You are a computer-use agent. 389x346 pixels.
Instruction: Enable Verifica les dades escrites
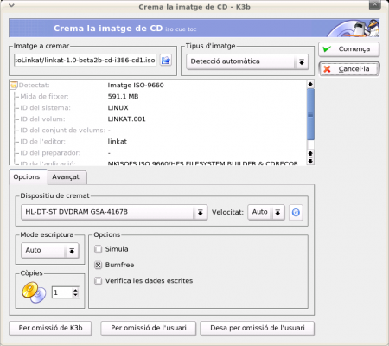click(99, 281)
